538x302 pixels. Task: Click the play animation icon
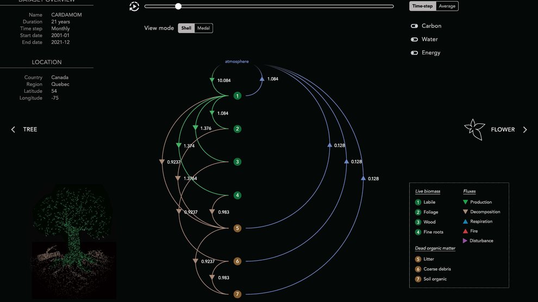[x=134, y=7]
